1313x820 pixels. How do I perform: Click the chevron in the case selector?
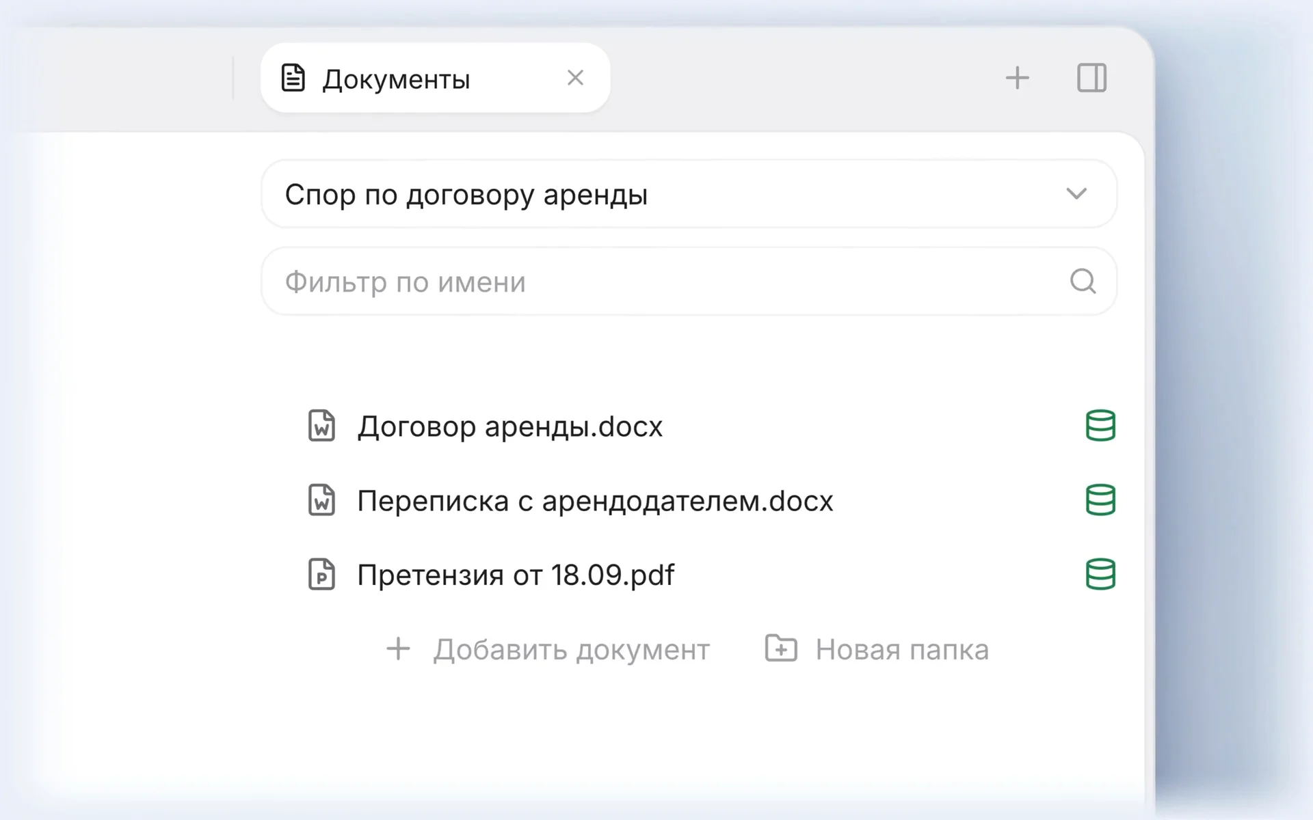click(1076, 194)
